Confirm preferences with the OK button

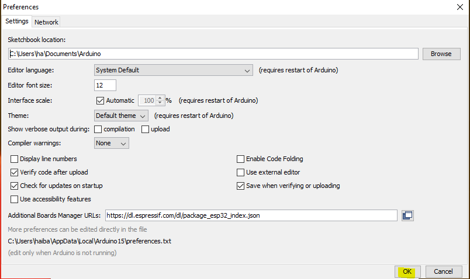coord(407,271)
